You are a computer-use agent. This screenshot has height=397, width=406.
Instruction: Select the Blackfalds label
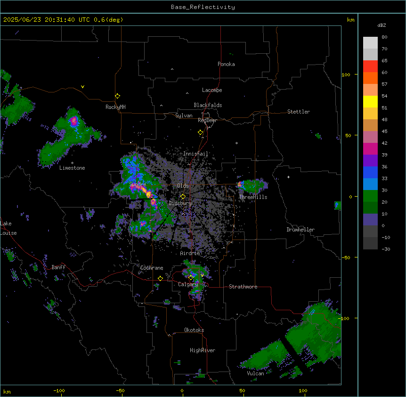(x=208, y=105)
